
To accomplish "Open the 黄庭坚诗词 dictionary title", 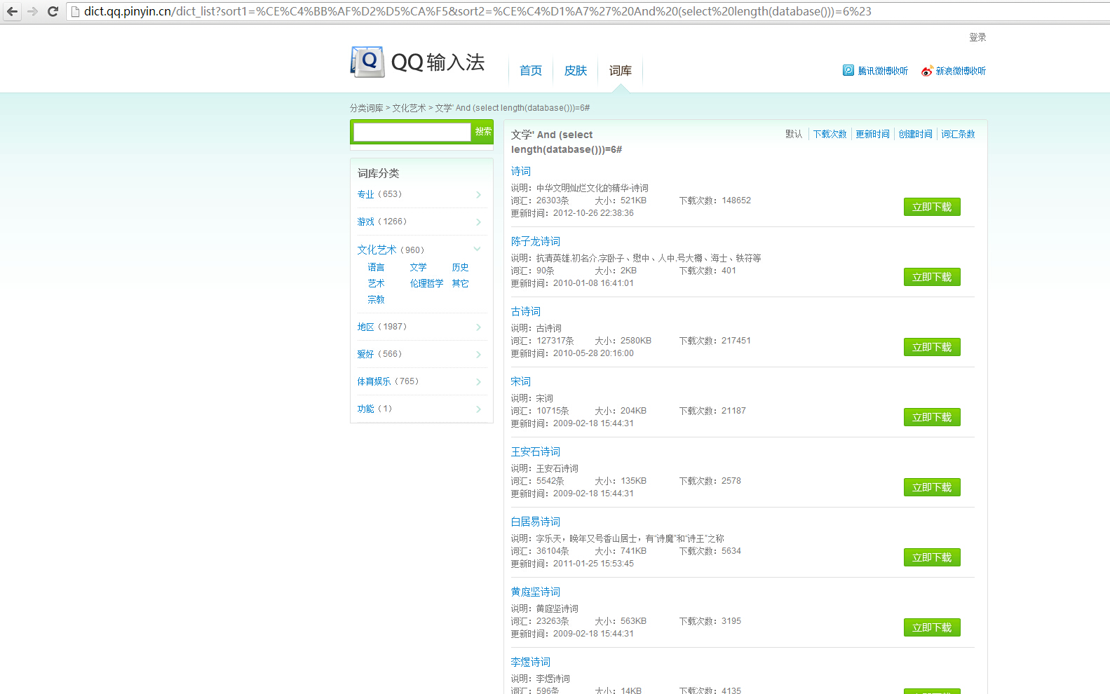I will pyautogui.click(x=536, y=592).
